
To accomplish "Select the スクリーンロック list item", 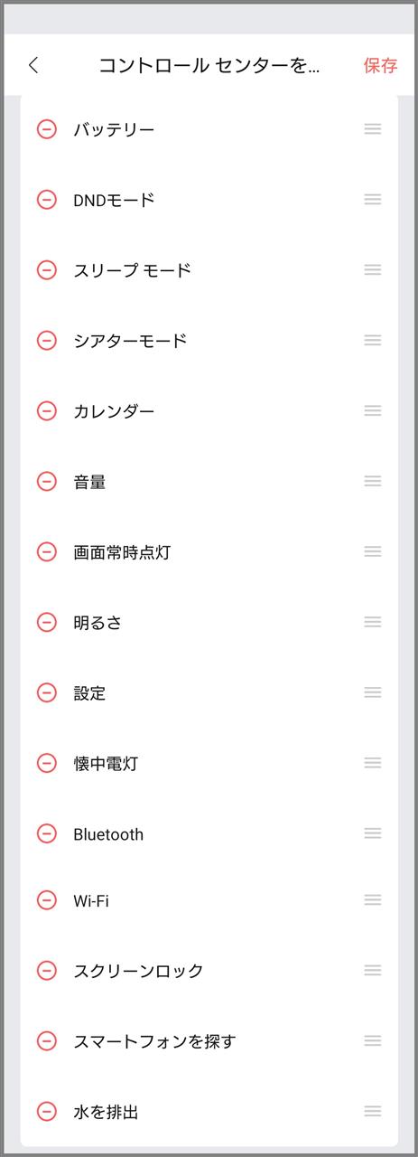I will click(209, 971).
